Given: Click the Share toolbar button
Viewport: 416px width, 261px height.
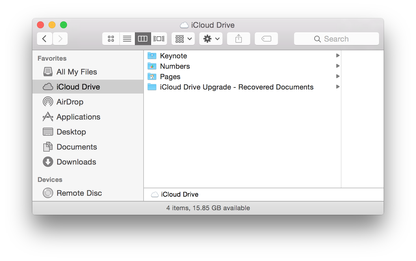Looking at the screenshot, I should (239, 39).
